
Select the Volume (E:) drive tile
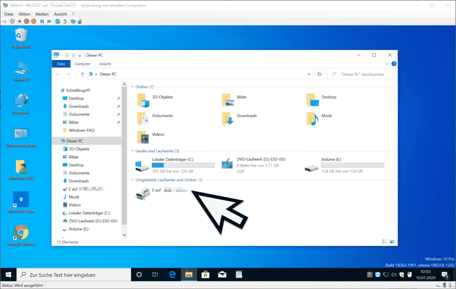[x=344, y=165]
